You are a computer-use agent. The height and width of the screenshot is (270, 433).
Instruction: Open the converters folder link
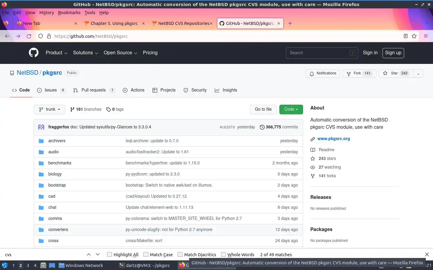pos(58,229)
